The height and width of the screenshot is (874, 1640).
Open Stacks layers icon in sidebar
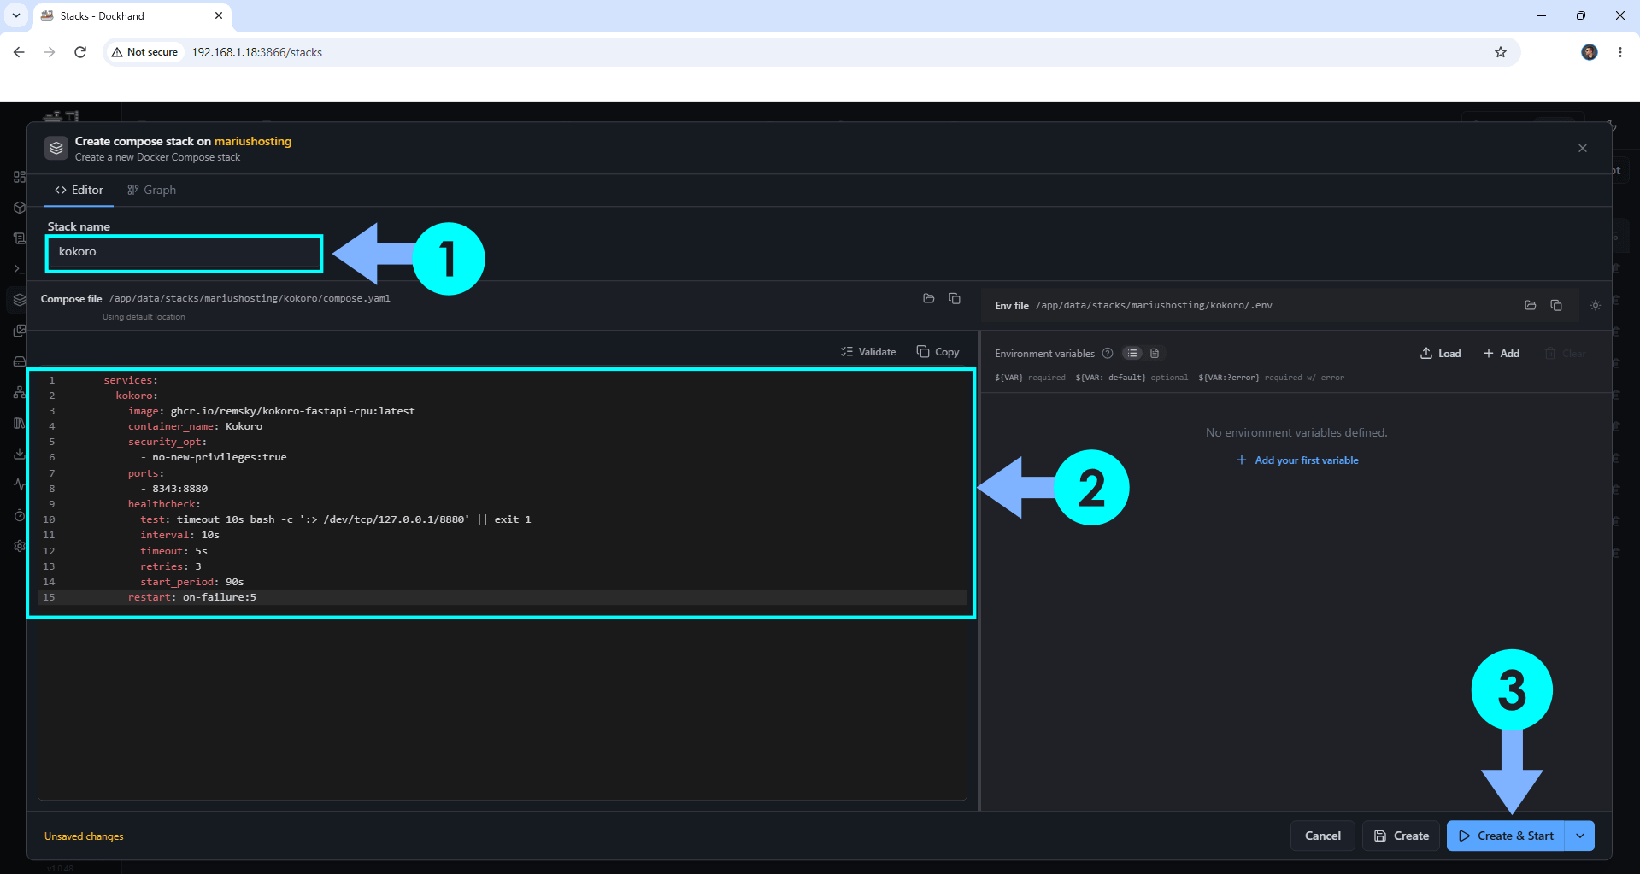click(19, 300)
